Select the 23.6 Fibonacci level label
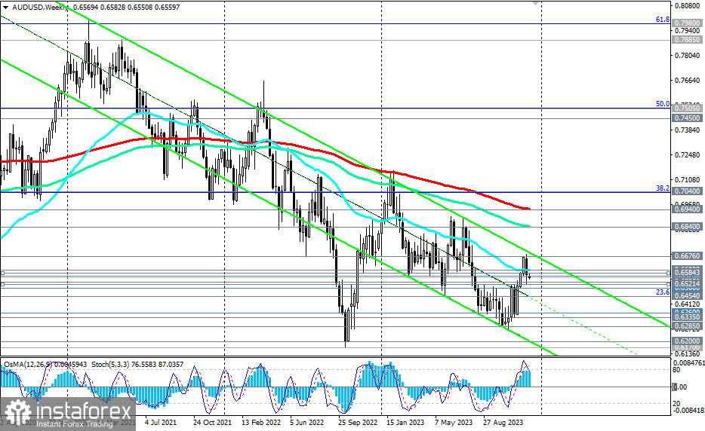This screenshot has width=705, height=431. tap(662, 292)
